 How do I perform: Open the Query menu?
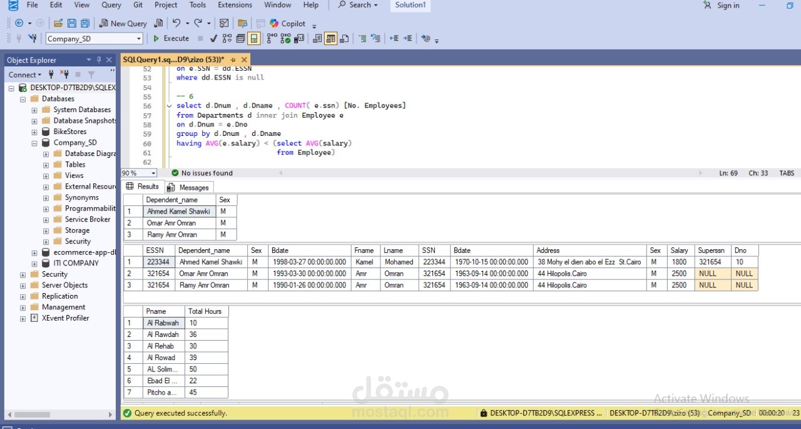[x=111, y=5]
